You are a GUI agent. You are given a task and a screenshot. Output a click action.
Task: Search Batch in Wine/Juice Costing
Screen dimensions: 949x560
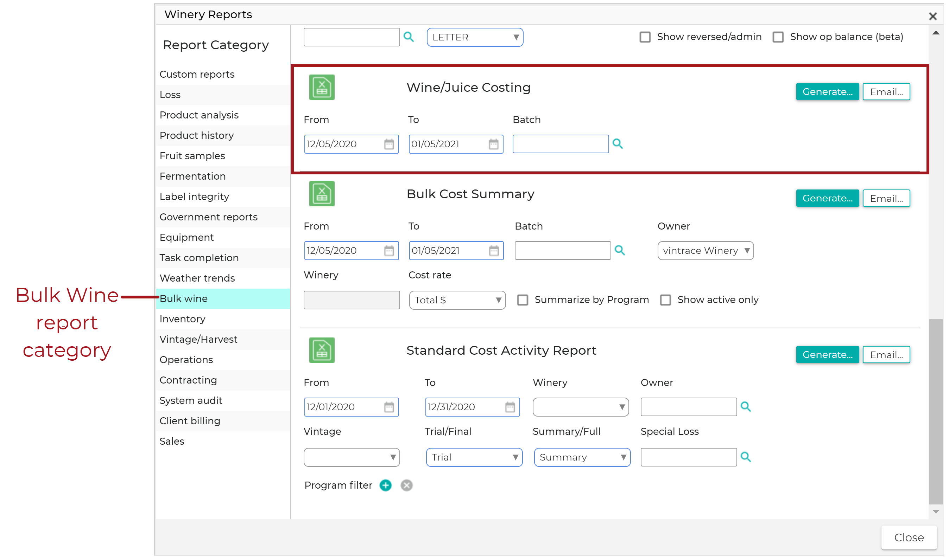click(x=618, y=143)
